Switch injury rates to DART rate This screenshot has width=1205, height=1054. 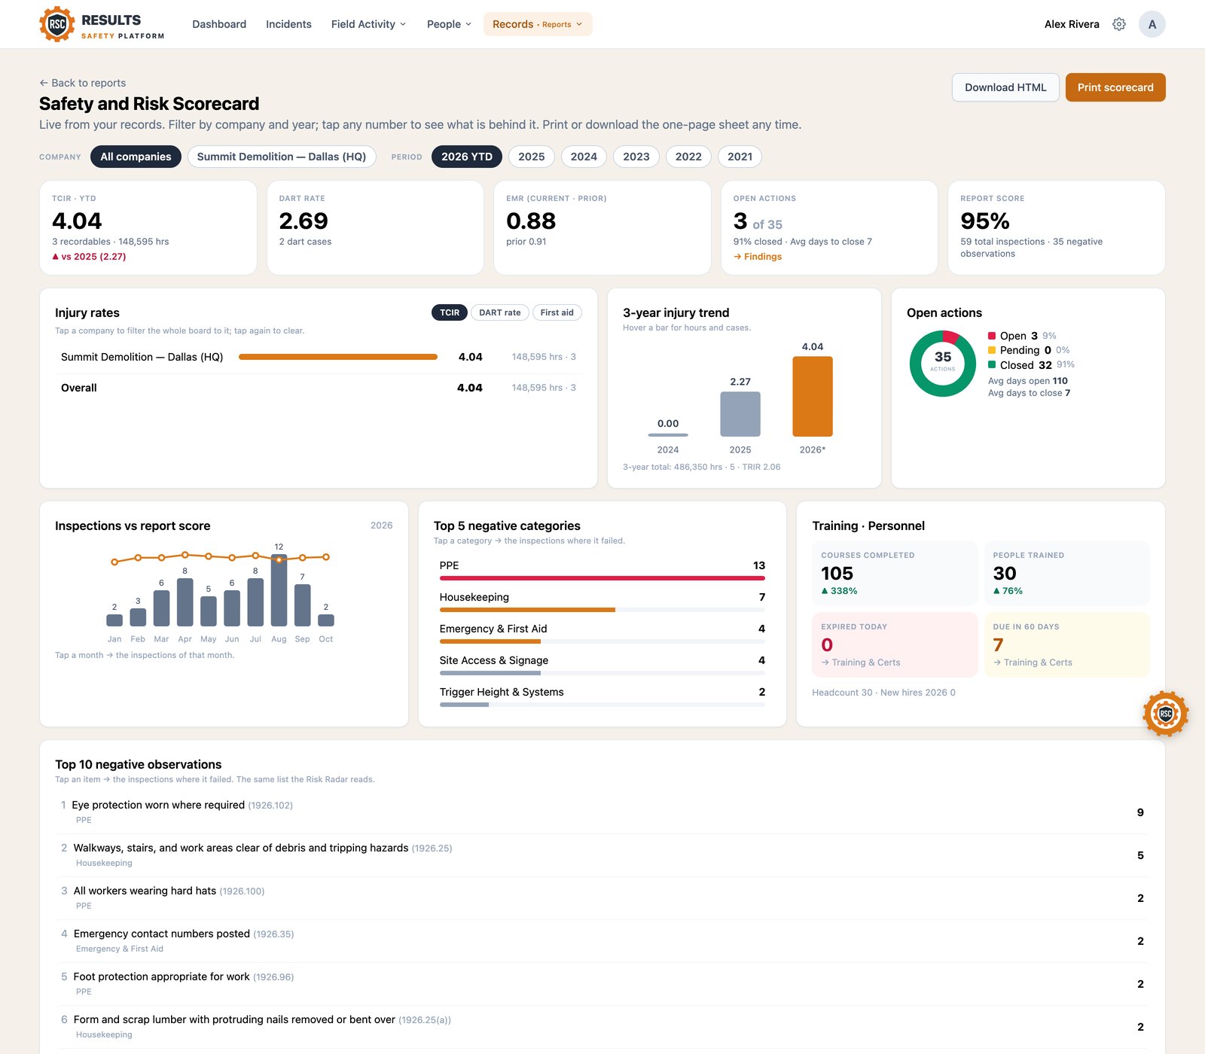pos(499,312)
